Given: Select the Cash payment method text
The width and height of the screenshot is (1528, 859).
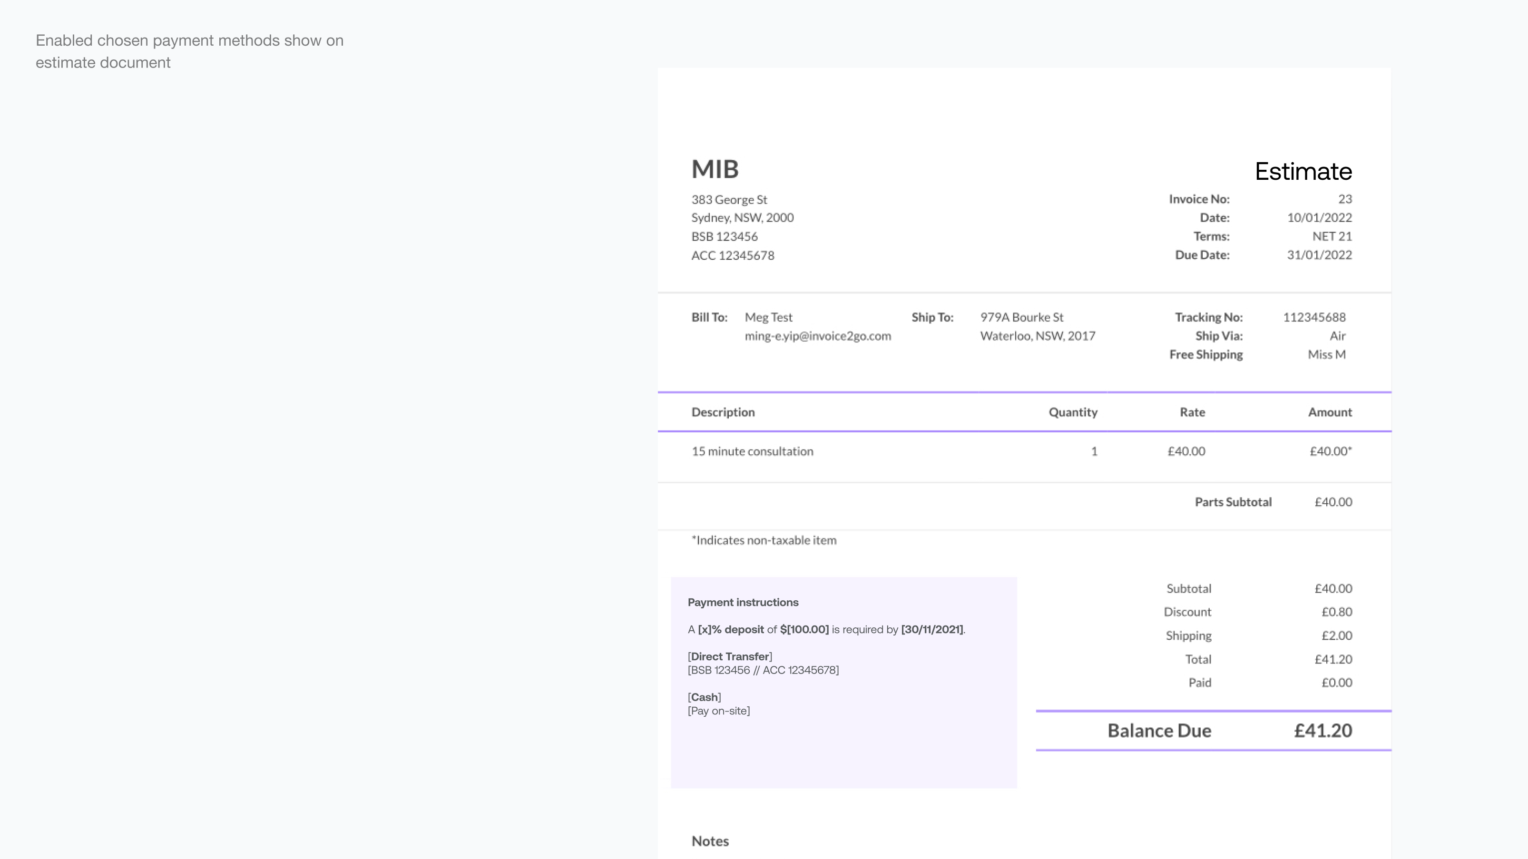Looking at the screenshot, I should pos(704,697).
